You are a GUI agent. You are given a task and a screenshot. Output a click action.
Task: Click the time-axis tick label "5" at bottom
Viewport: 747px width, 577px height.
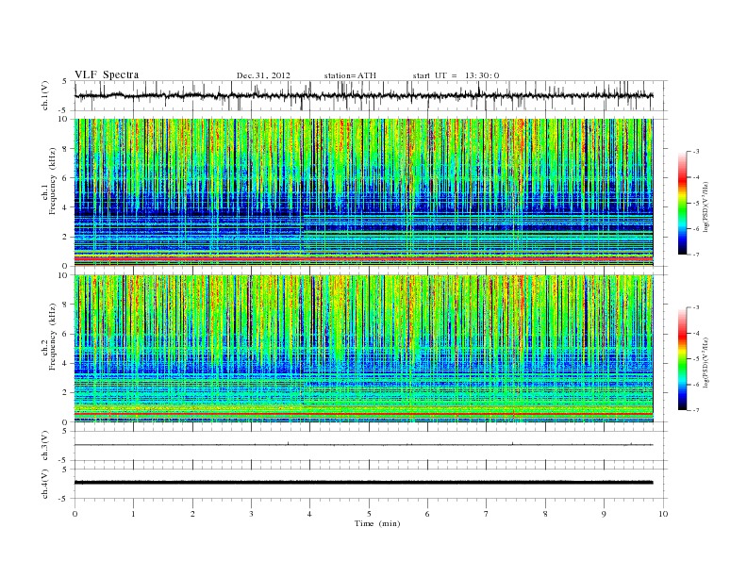tap(369, 514)
